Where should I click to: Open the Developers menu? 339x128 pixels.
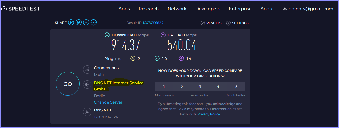coord(208,9)
